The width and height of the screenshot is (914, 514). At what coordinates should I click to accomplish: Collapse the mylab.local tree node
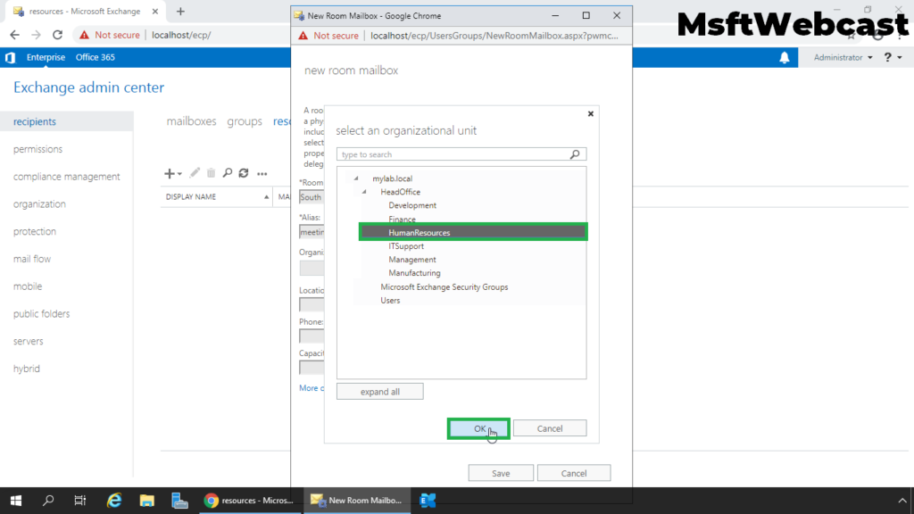(x=356, y=178)
